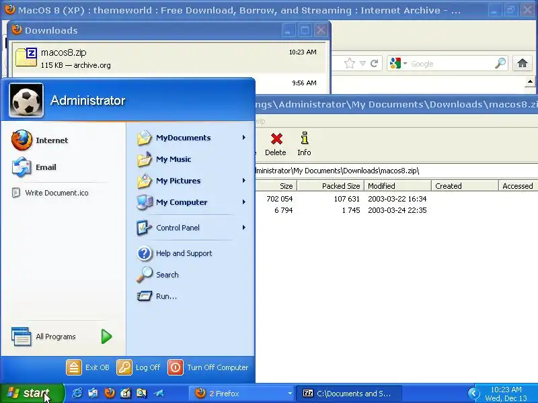
Task: Switch to 7-Zip C:\Documents taskbar button
Action: pos(348,394)
